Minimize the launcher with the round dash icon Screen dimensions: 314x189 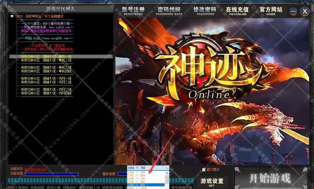pos(293,12)
